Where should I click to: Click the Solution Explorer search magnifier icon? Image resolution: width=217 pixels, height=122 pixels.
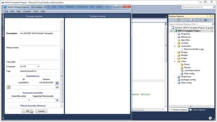click(x=213, y=24)
